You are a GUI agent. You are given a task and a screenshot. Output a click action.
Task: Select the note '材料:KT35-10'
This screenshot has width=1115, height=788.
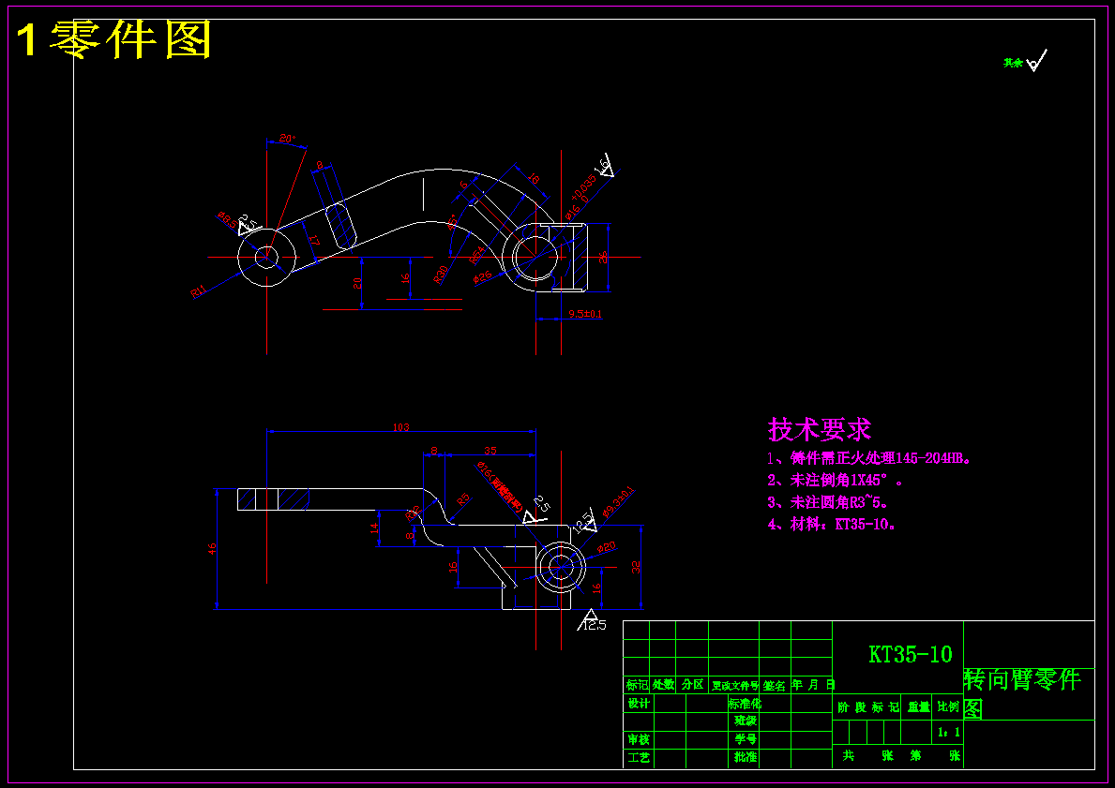832,525
